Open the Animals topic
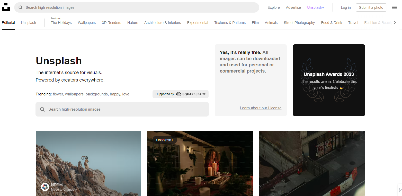The image size is (402, 196). (x=271, y=23)
